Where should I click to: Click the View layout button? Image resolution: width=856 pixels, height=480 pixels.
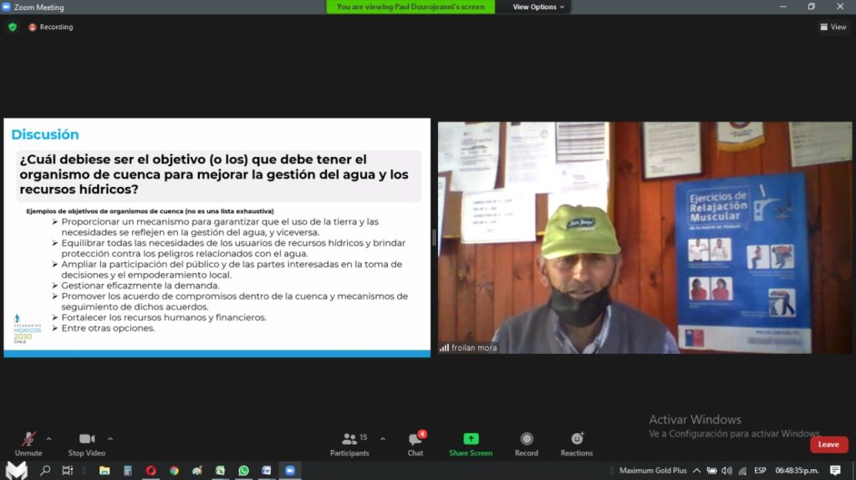click(833, 27)
